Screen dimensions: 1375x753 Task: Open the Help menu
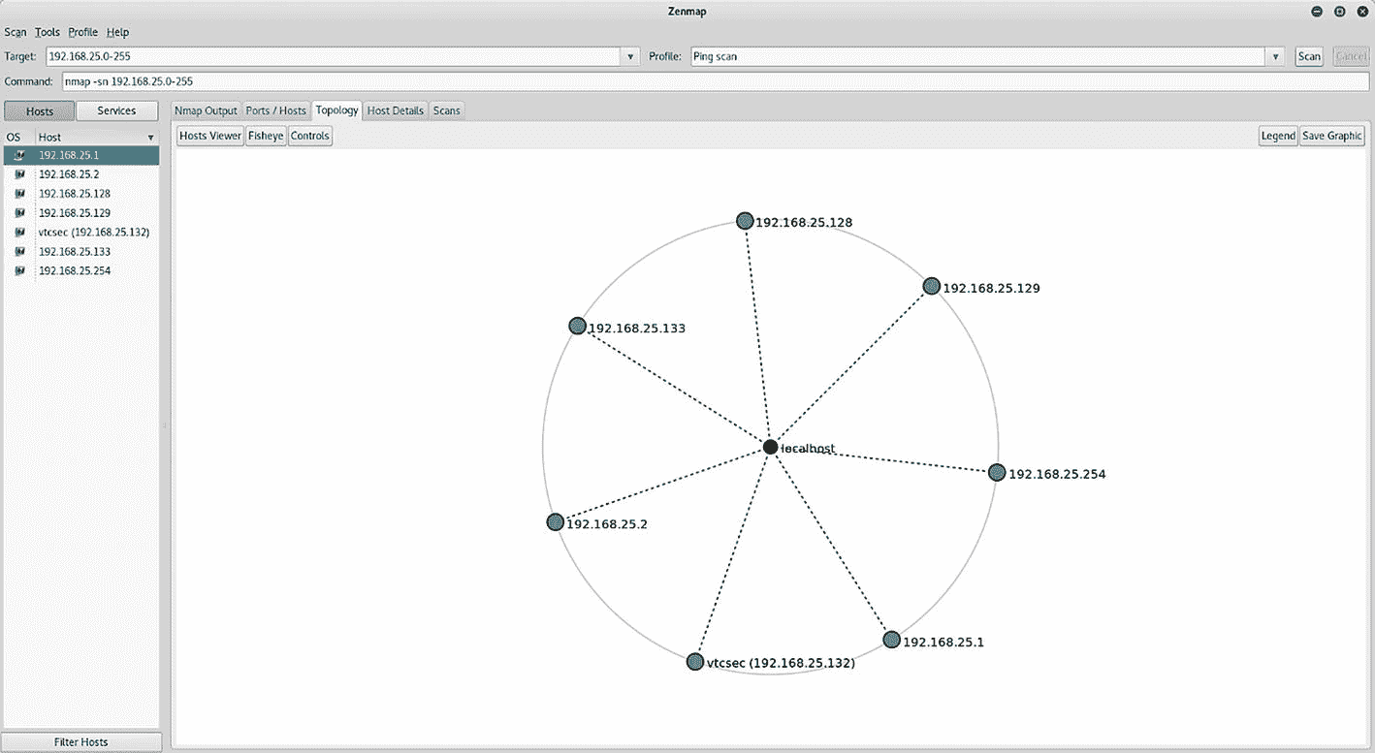tap(117, 32)
